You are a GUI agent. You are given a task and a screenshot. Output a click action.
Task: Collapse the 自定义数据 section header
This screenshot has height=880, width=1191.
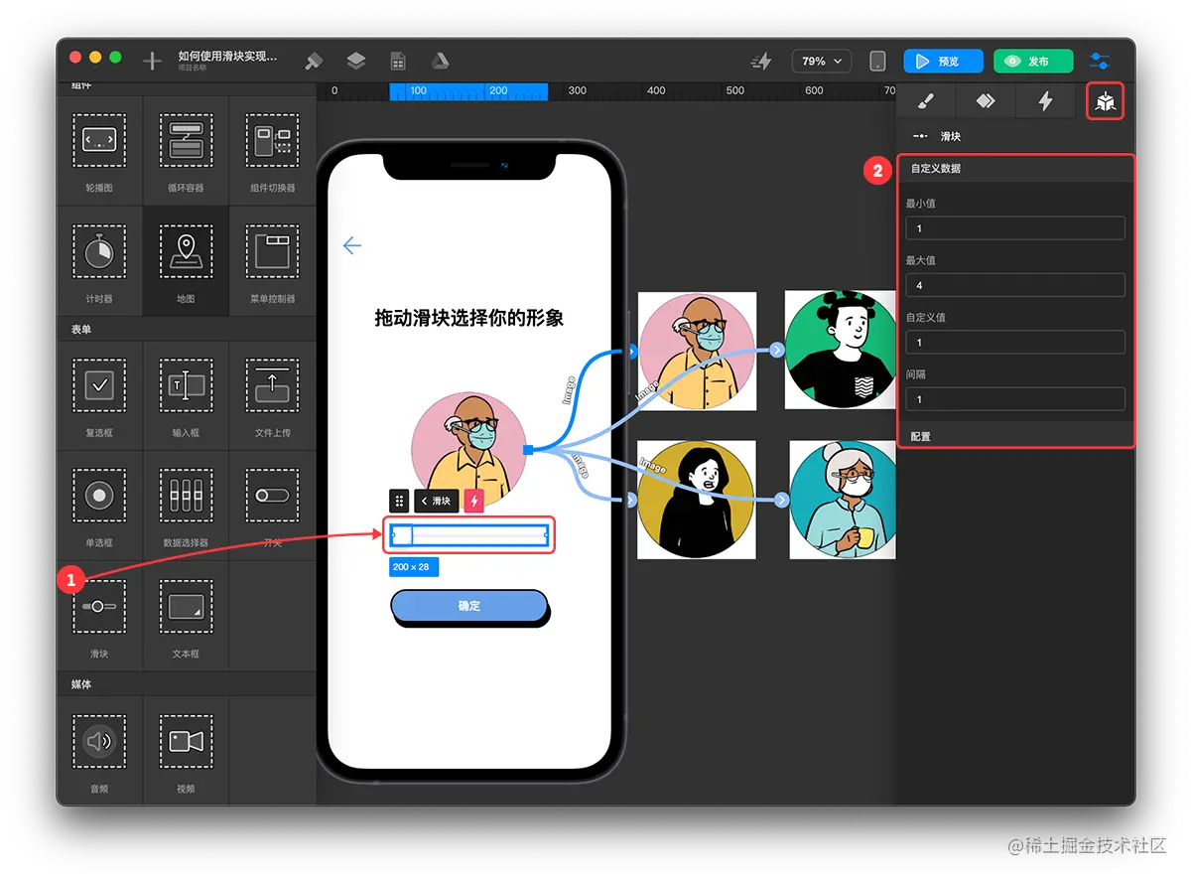[x=1015, y=169]
